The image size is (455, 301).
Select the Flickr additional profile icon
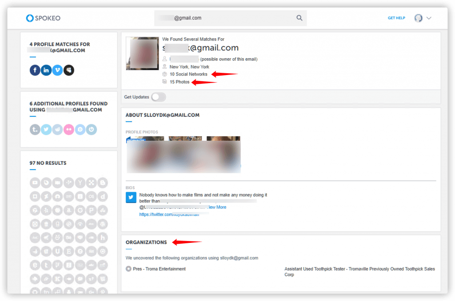point(69,129)
